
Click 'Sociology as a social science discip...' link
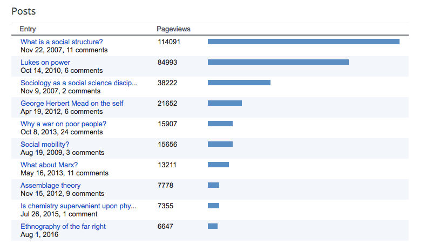pyautogui.click(x=79, y=83)
